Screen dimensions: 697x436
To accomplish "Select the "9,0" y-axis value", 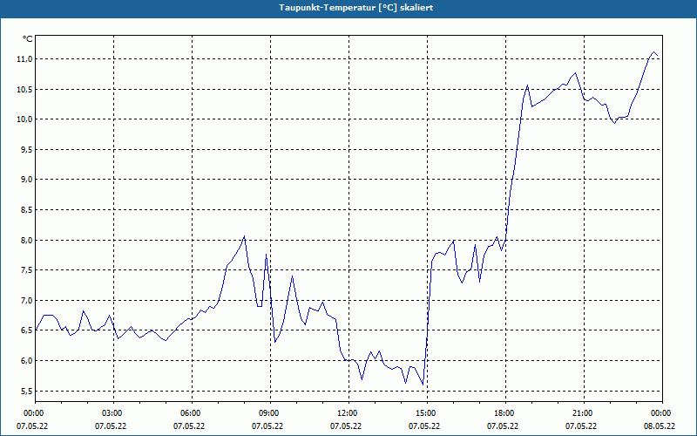I will point(26,180).
